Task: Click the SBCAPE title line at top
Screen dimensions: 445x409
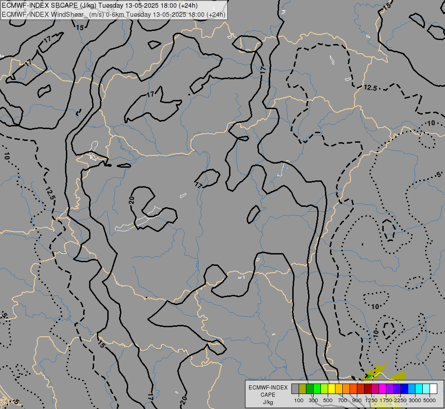Action: [100, 5]
